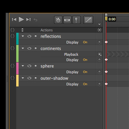Viewport: 129px width, 129px height.
Task: Open the timeline options chevron dropdown
Action: pyautogui.click(x=99, y=24)
